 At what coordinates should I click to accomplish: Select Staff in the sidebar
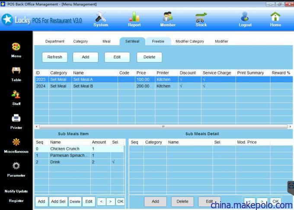pos(16,98)
